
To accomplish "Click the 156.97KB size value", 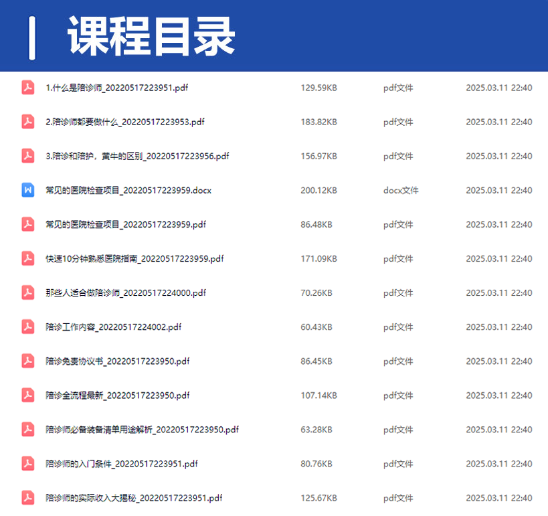I will [318, 156].
